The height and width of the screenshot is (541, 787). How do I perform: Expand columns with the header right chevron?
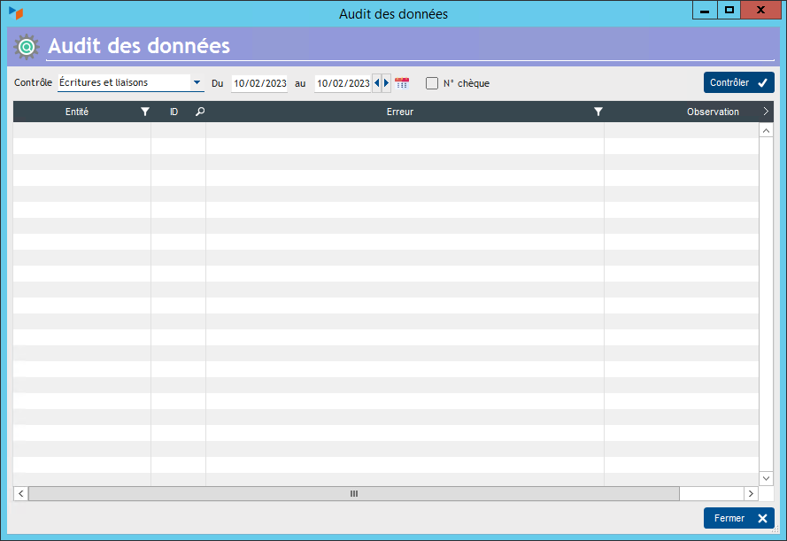(x=766, y=112)
